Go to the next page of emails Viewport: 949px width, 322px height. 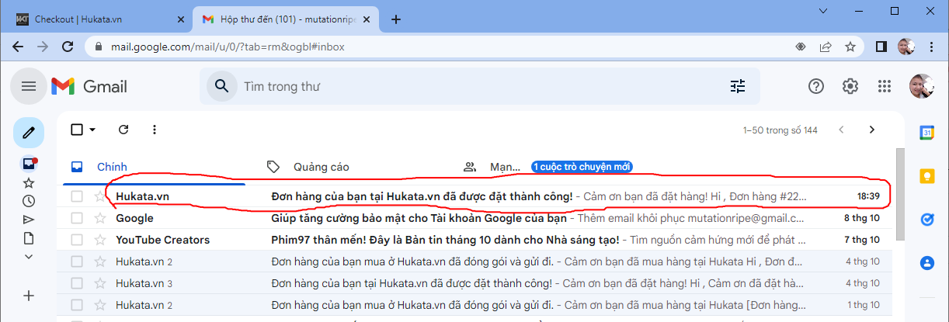click(x=872, y=130)
